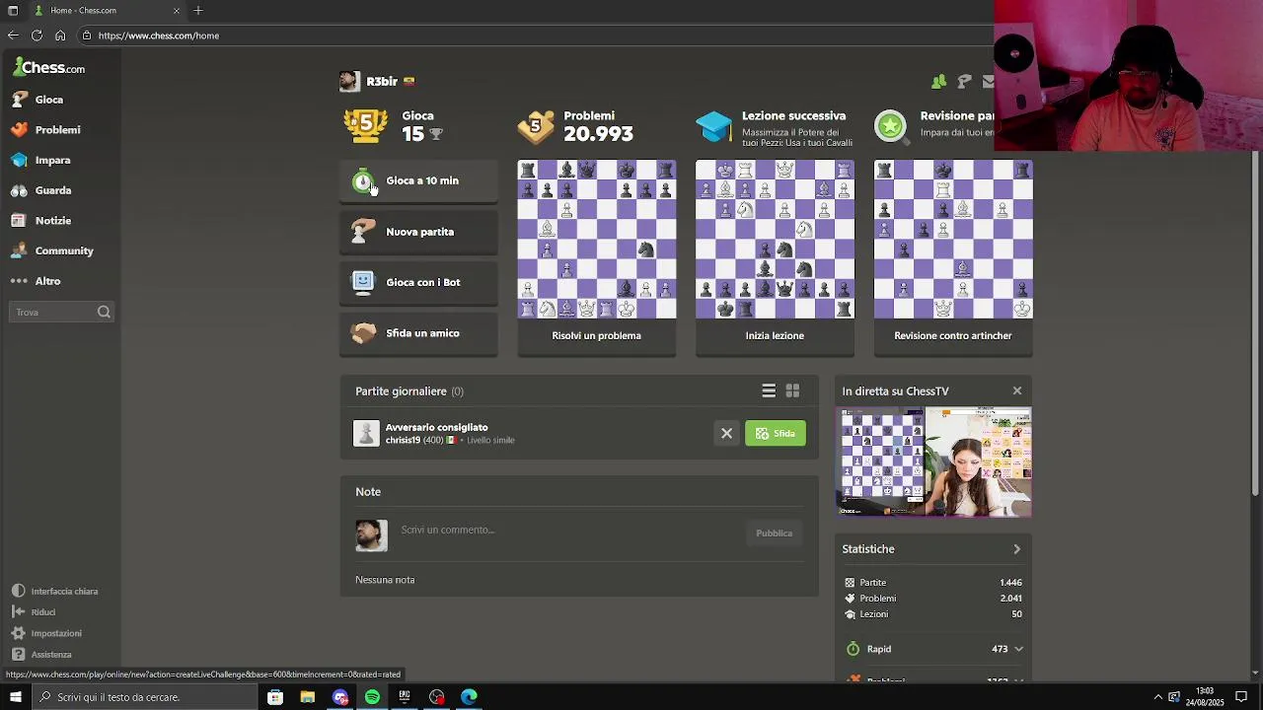Image resolution: width=1263 pixels, height=710 pixels.
Task: Open the pawn notifications icon in header
Action: (x=964, y=82)
